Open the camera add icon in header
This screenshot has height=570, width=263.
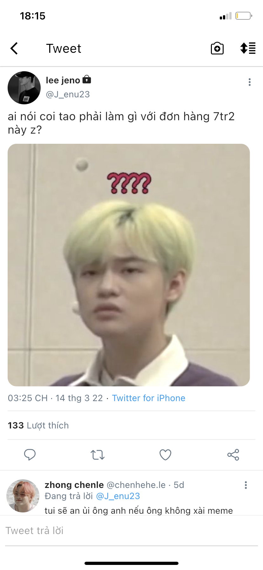tap(217, 48)
